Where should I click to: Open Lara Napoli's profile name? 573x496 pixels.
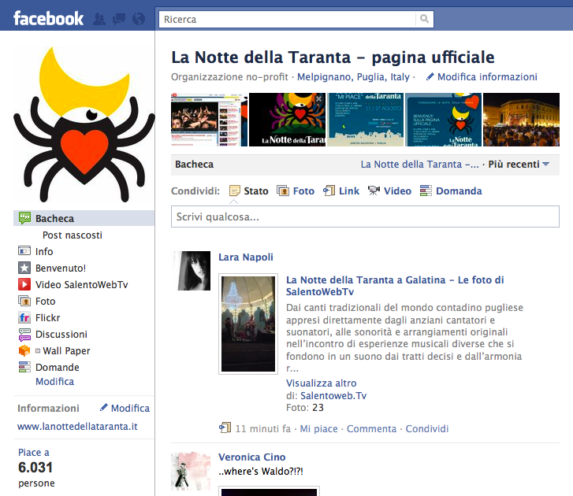tap(246, 257)
